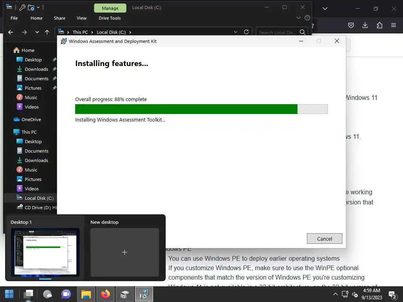Click the Task View taskbar icon
403x302 pixels.
point(28,294)
